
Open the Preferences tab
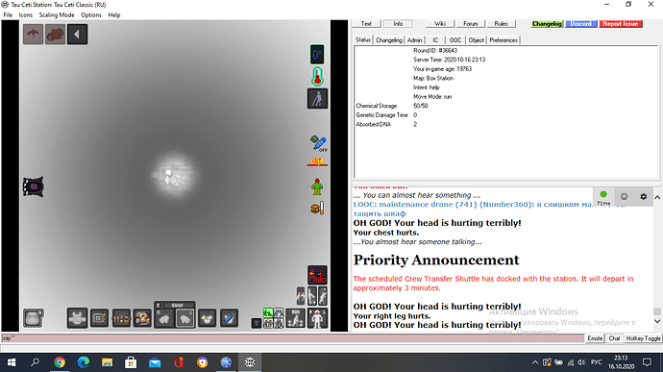[x=503, y=40]
